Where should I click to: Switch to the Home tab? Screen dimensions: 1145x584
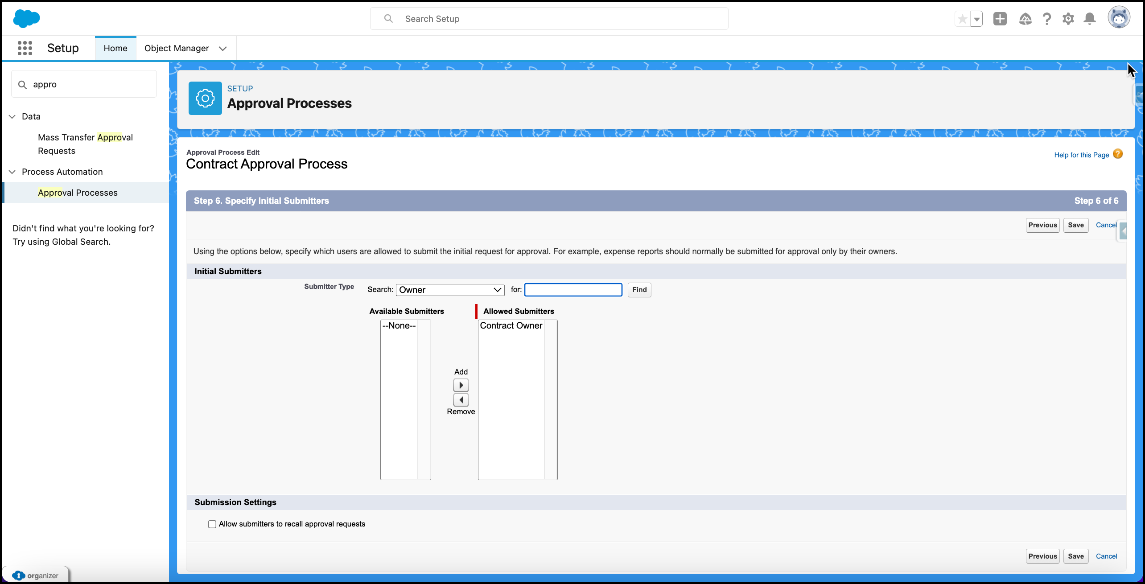tap(115, 48)
